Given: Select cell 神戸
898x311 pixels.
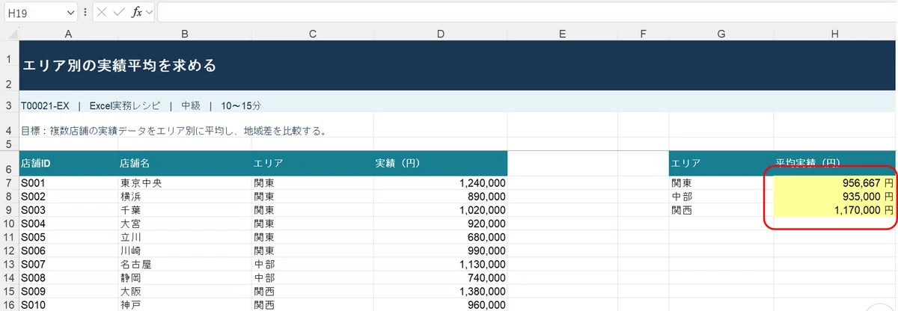Looking at the screenshot, I should pyautogui.click(x=185, y=305).
